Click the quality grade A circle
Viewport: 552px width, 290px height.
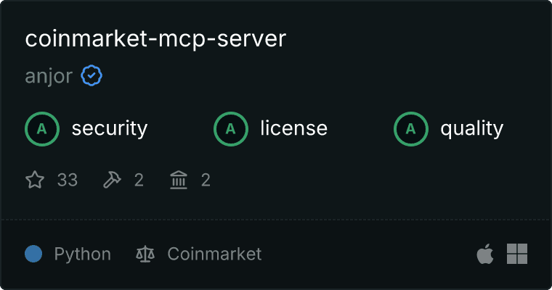(411, 129)
